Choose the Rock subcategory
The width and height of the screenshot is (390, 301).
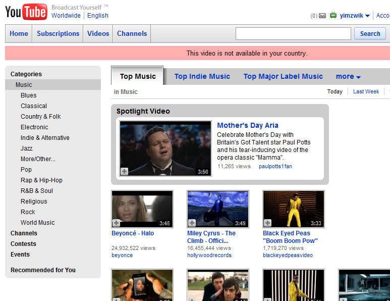(28, 212)
